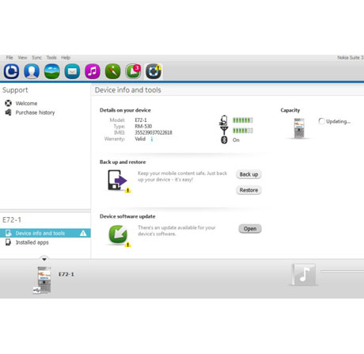Open the Nokia Suite home icon
364x354 pixels.
(11, 71)
